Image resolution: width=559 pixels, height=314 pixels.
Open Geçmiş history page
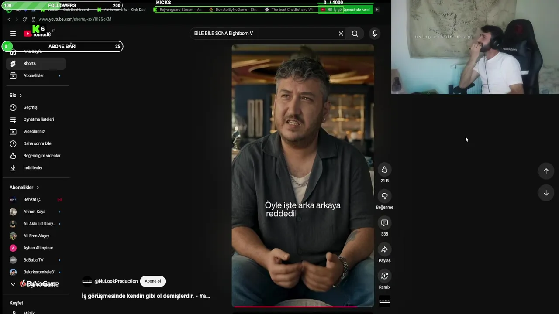click(x=36, y=107)
